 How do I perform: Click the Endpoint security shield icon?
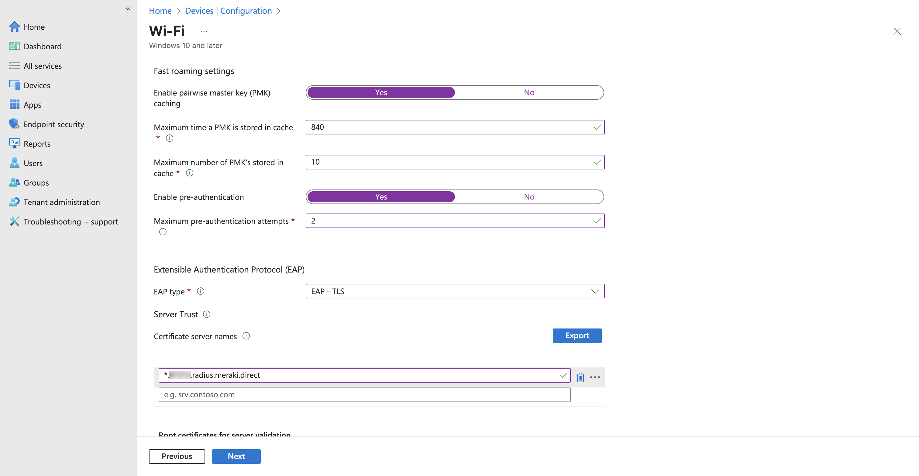coord(14,124)
